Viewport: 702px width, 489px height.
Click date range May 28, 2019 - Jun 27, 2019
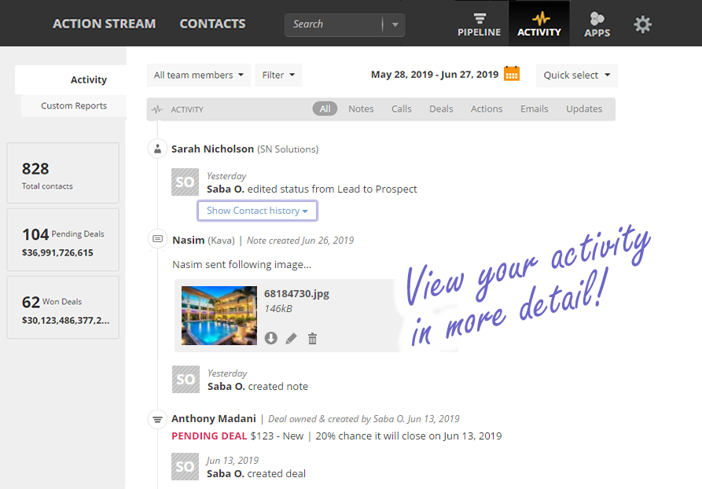point(434,75)
